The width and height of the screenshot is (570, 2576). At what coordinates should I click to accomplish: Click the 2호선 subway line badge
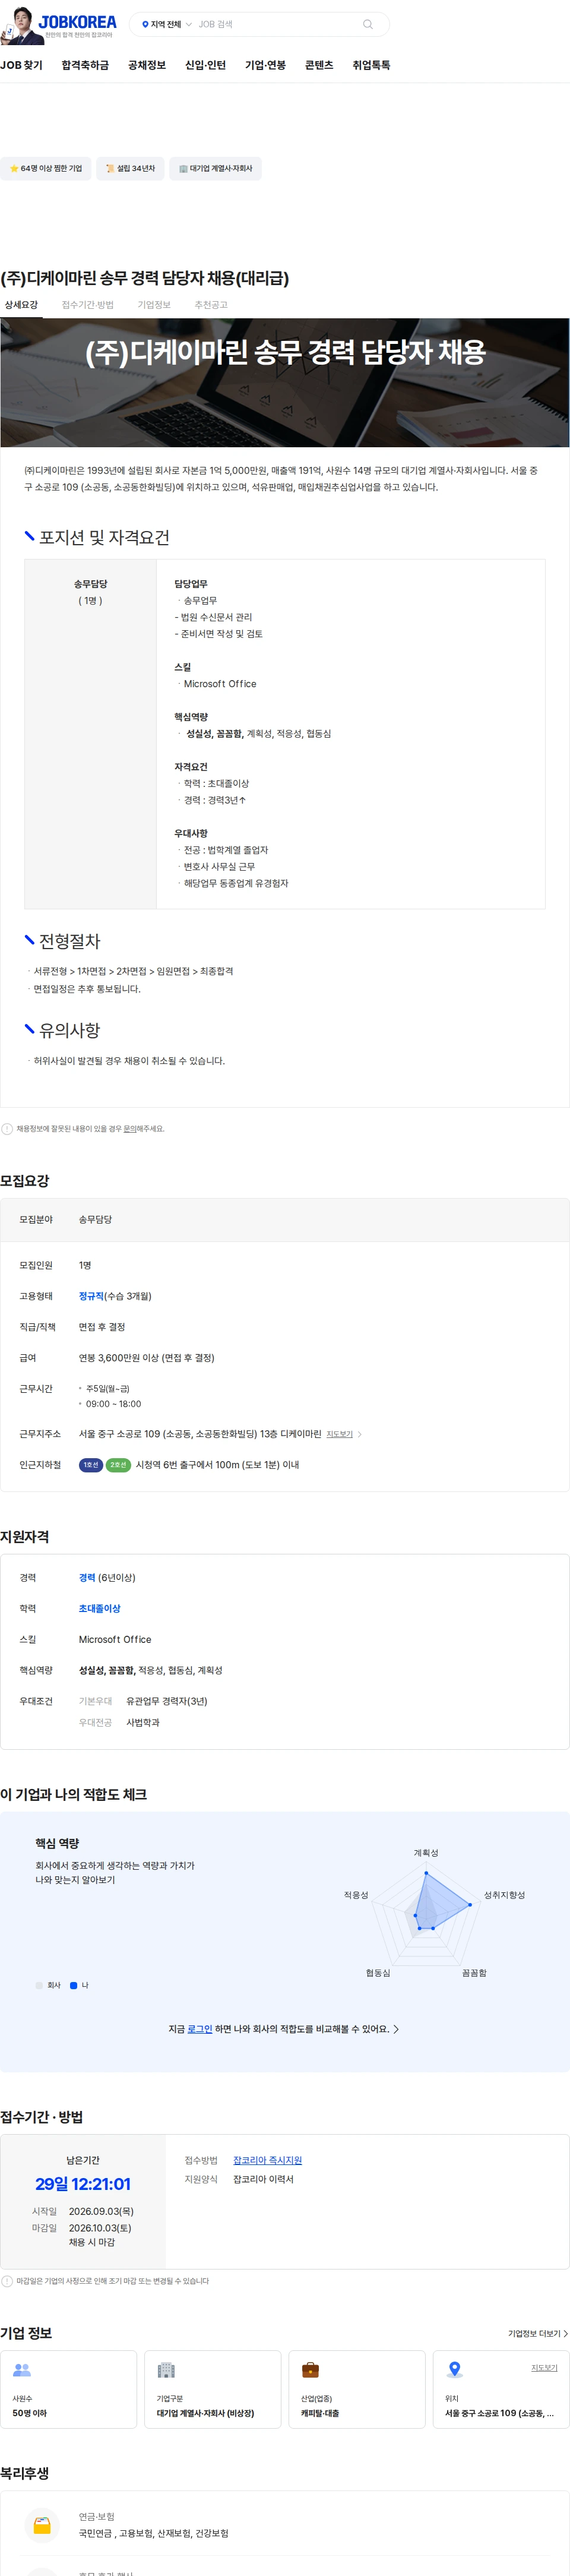coord(118,1465)
